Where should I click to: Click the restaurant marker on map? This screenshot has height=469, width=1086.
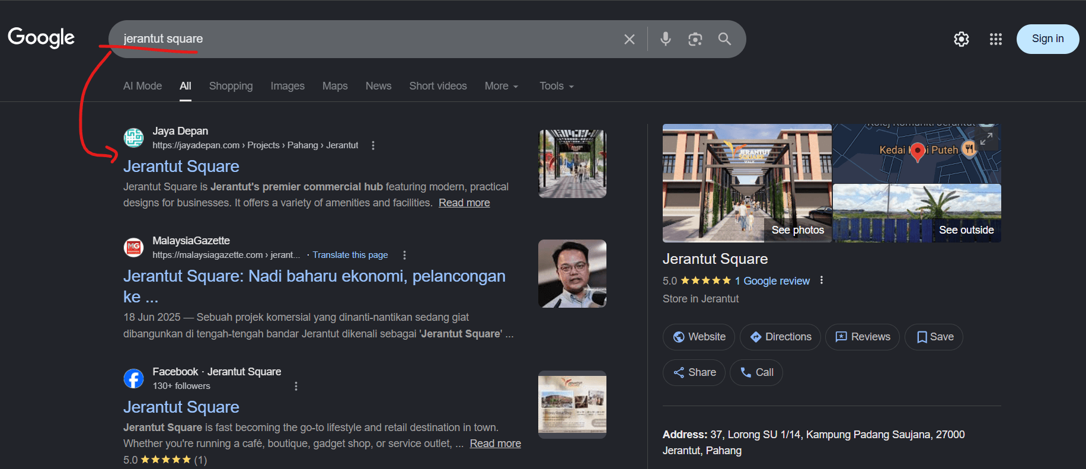pyautogui.click(x=969, y=149)
